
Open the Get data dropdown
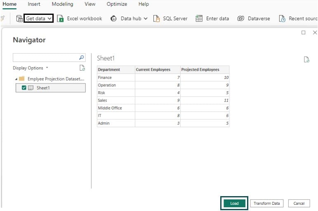(x=38, y=18)
